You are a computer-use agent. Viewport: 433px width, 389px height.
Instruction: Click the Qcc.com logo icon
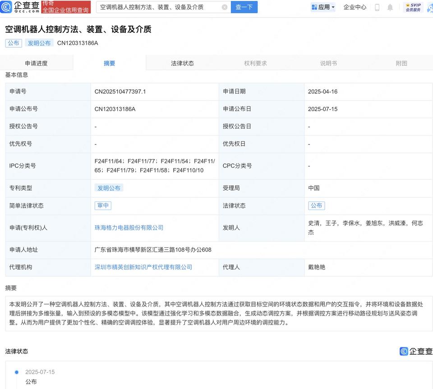coord(6,7)
